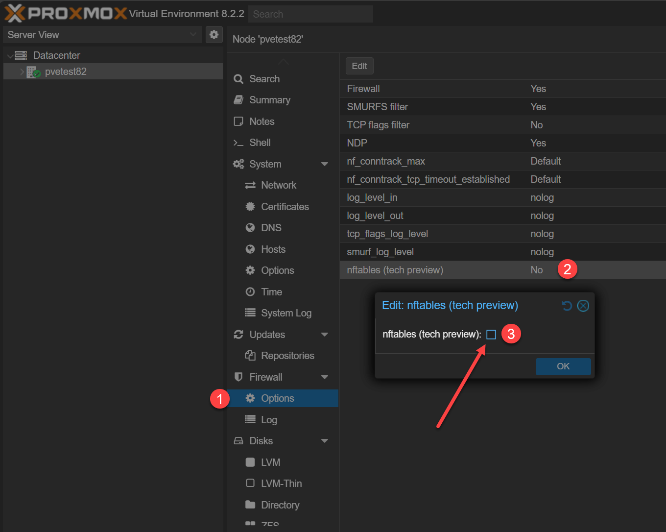Click the gear icon beside System Options
Image resolution: width=666 pixels, height=532 pixels.
tap(250, 270)
